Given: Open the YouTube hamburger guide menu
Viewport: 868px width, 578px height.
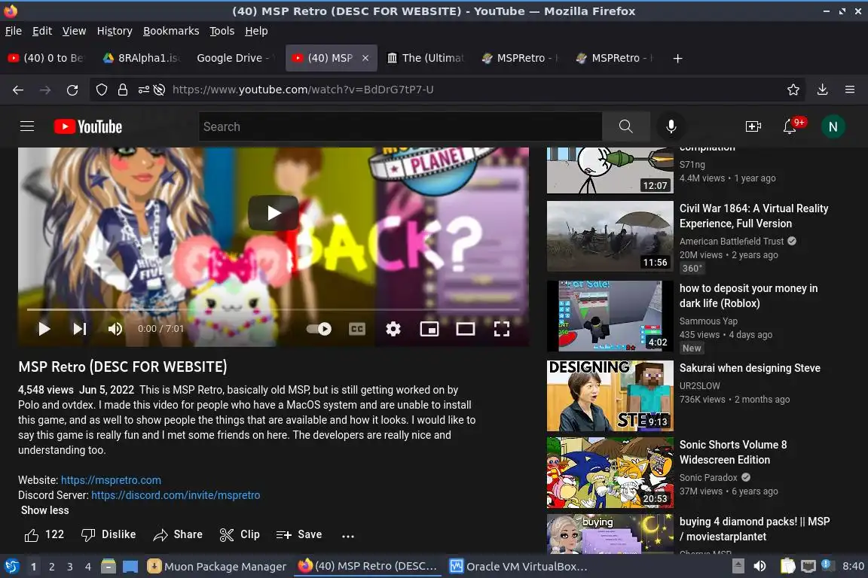Looking at the screenshot, I should [27, 126].
